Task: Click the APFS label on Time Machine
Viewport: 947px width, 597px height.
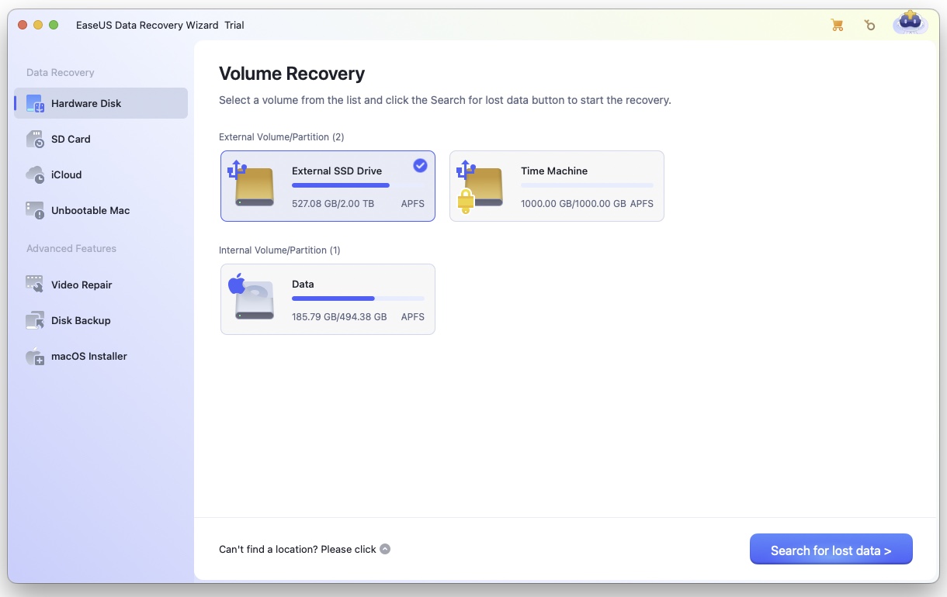Action: tap(642, 204)
